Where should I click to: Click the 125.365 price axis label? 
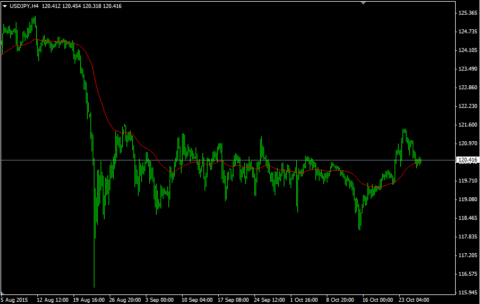(468, 13)
